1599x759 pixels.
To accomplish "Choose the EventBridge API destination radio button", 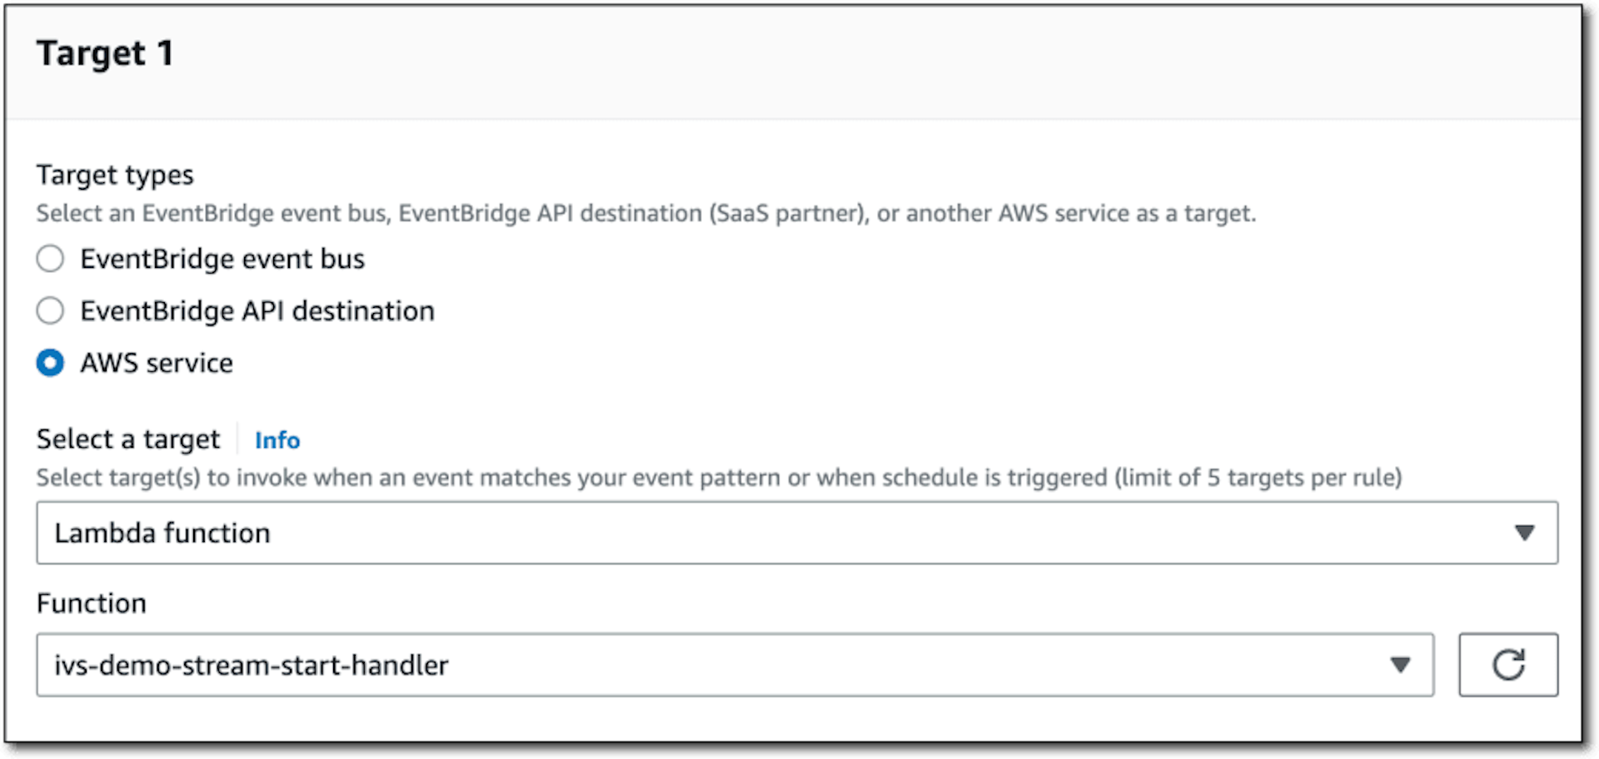I will 50,311.
